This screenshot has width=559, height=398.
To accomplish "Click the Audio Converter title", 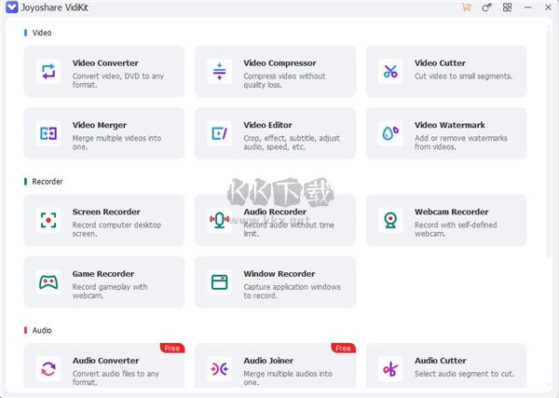I will [x=106, y=361].
